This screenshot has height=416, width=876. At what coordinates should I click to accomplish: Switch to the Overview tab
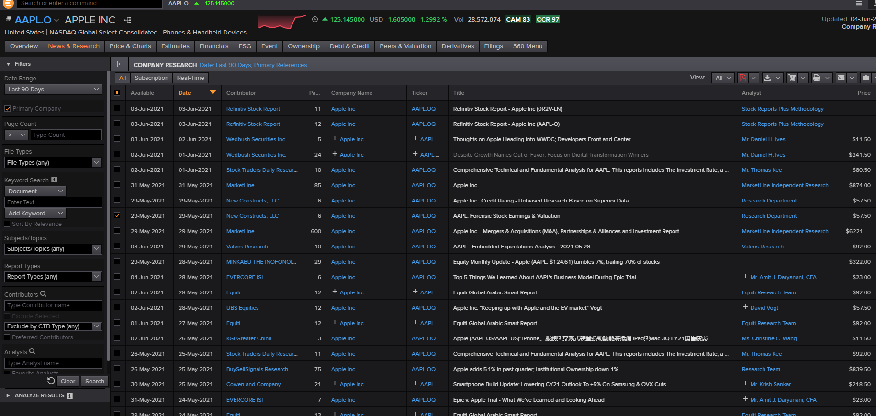pos(24,46)
